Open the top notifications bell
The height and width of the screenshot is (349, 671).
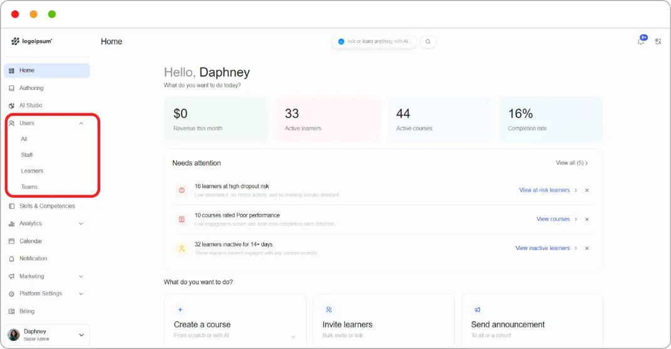click(x=641, y=41)
